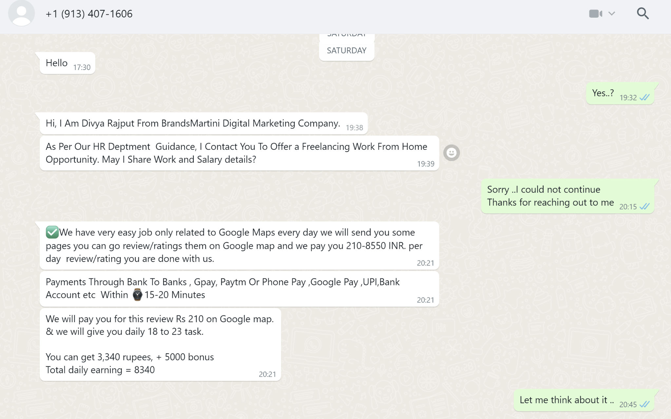Click the stopwatch emoji in payment message

tap(137, 294)
